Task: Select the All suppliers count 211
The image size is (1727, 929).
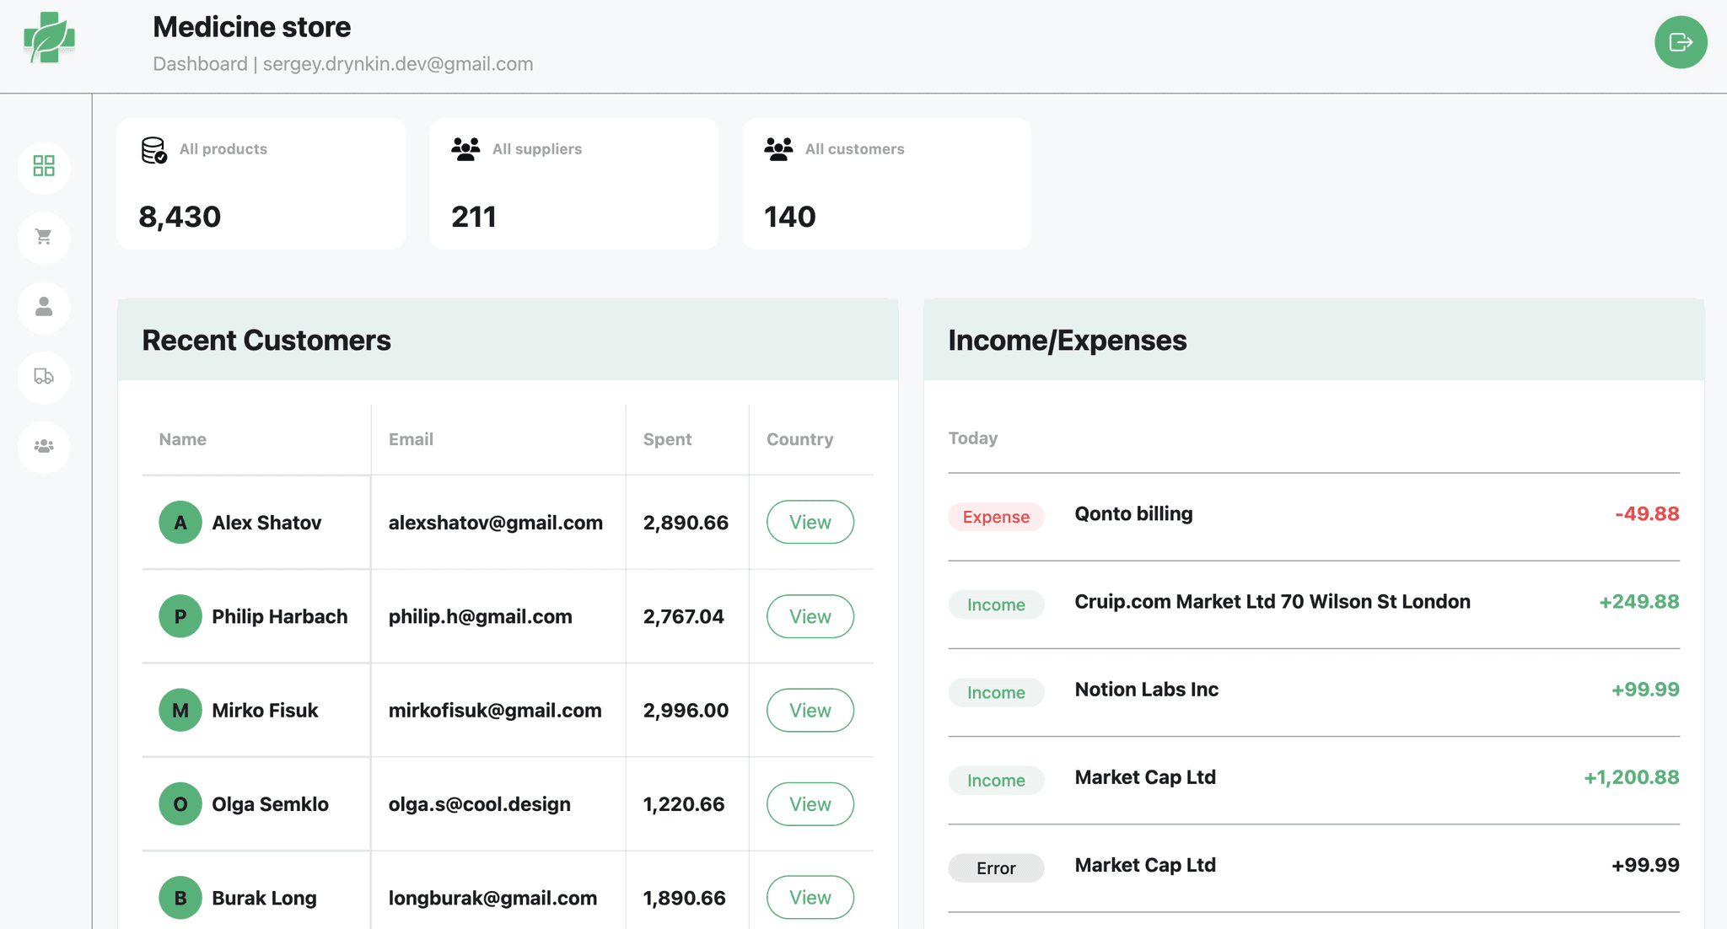Action: (x=474, y=217)
